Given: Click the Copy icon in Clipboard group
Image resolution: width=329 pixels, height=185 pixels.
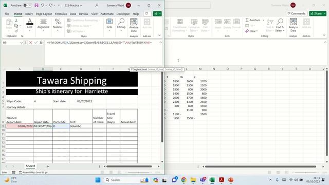Looking at the screenshot, I should [16, 26].
